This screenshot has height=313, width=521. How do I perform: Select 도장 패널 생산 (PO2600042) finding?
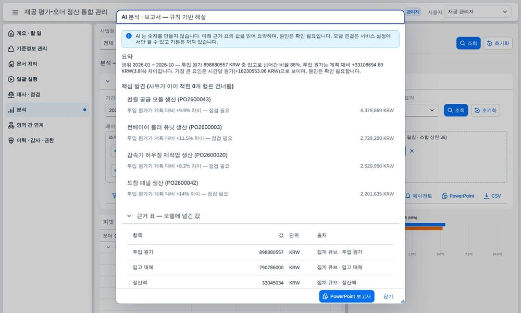click(x=163, y=183)
